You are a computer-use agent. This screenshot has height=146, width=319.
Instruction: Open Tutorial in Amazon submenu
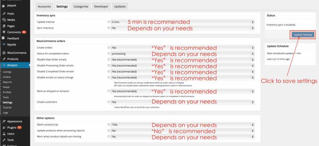(7, 108)
